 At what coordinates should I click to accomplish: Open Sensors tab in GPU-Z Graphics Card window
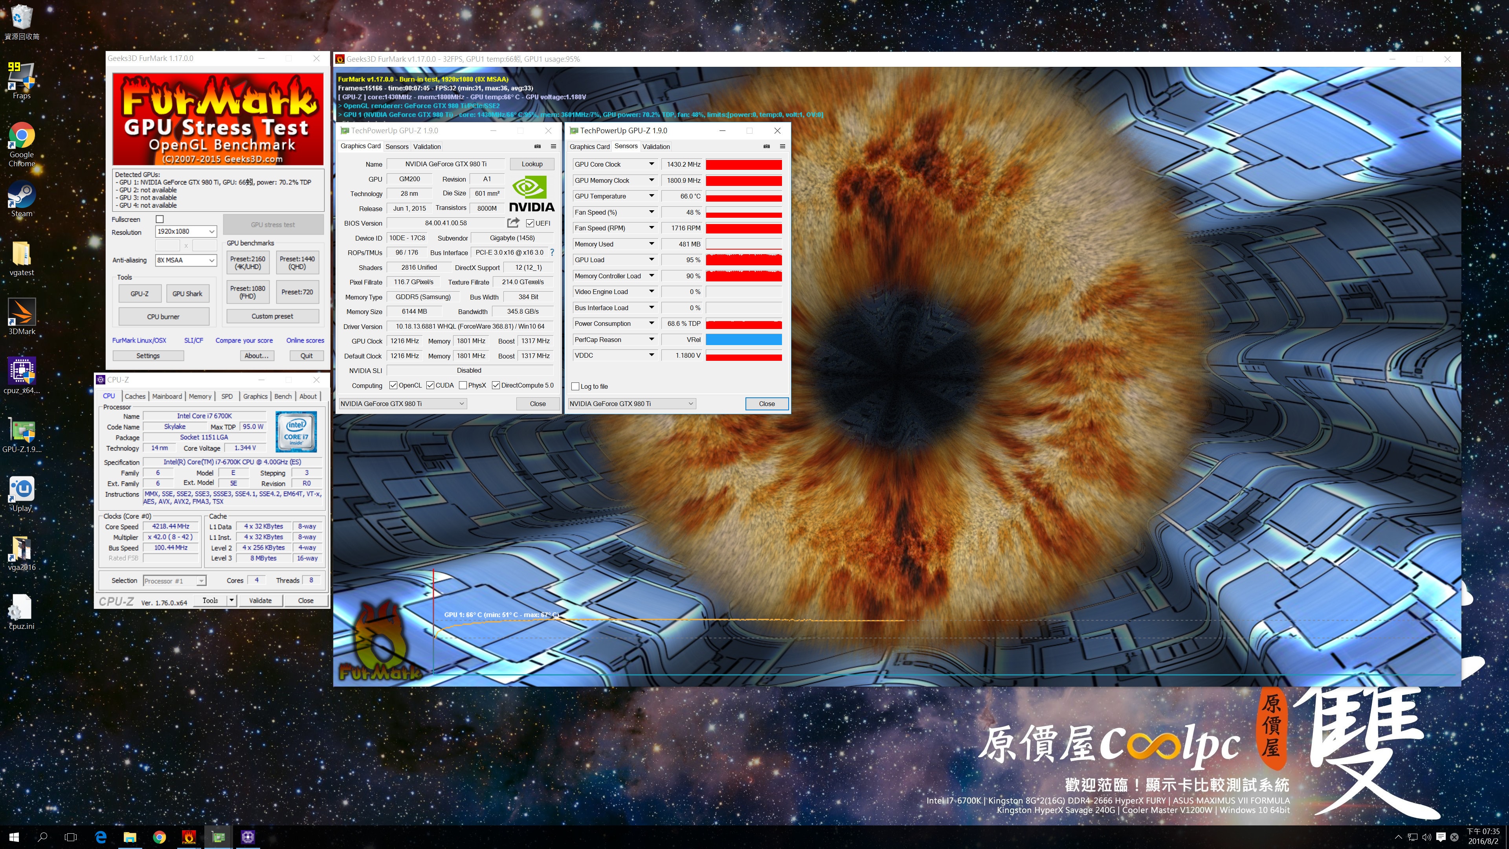[397, 147]
